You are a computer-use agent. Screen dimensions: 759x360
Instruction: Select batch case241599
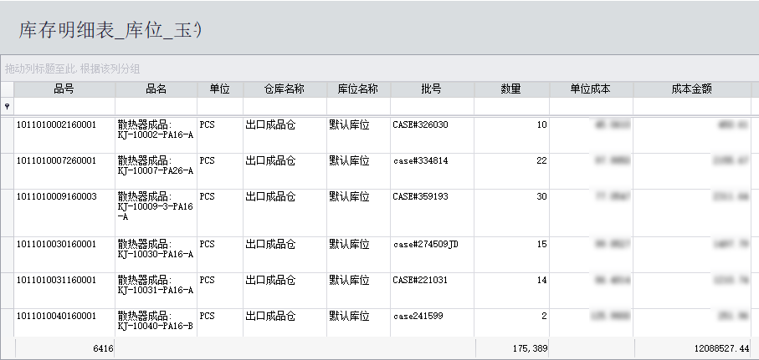coord(418,316)
